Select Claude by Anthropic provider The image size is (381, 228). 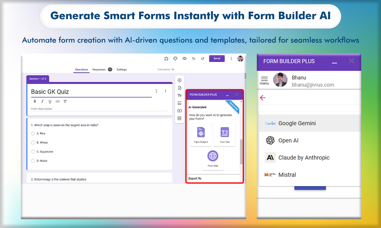point(310,157)
